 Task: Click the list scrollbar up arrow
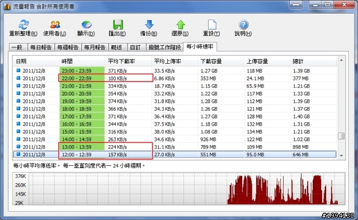(x=341, y=60)
